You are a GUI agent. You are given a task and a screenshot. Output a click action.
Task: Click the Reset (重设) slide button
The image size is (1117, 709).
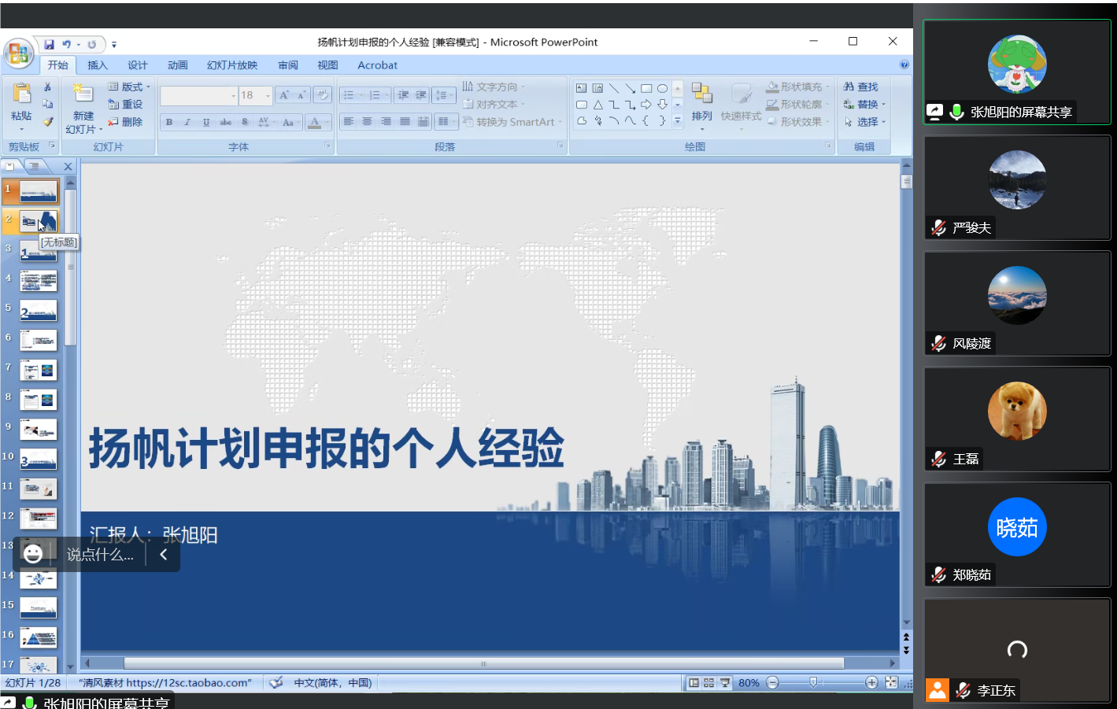126,104
